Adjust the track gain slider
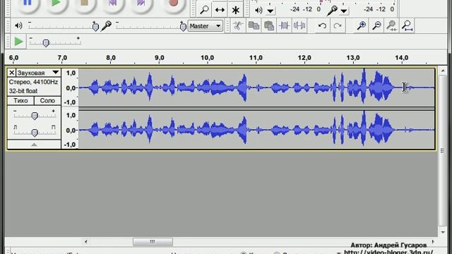452x254 pixels. pos(35,116)
